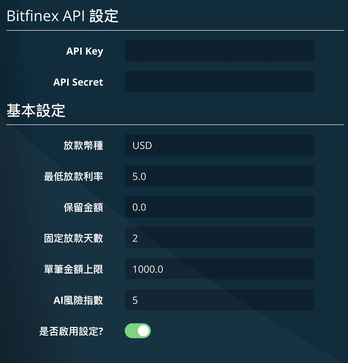Click the AI風險指數 label text
The image size is (348, 363).
(78, 300)
